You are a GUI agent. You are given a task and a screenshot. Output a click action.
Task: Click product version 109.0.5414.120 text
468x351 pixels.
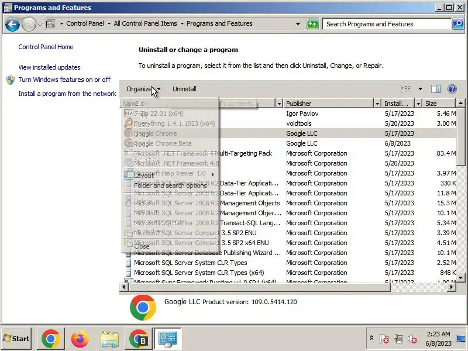click(x=274, y=302)
